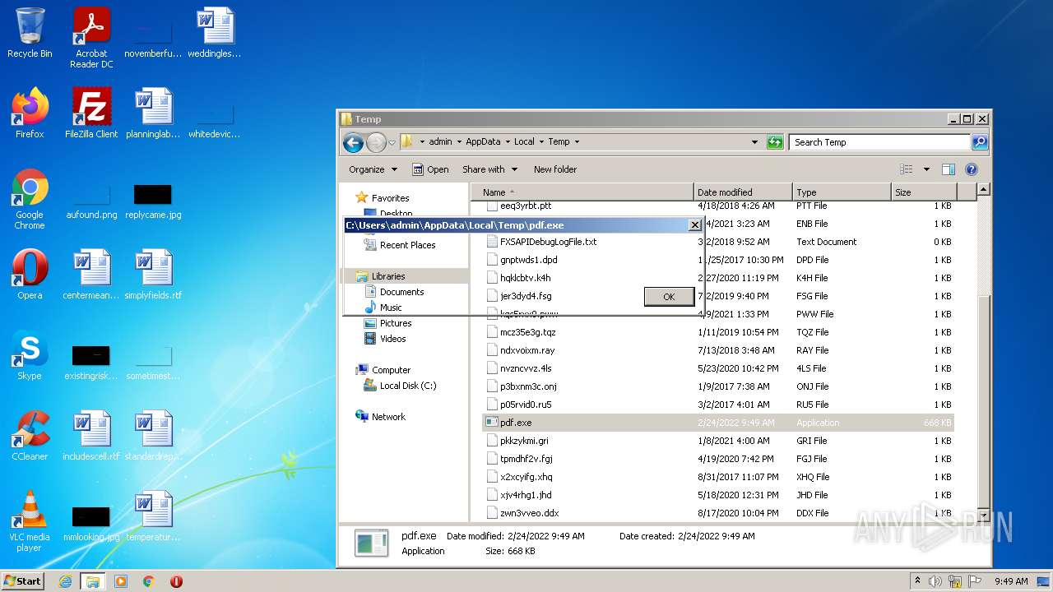Screen dimensions: 1053x592
Task: Click in the Search Temp field
Action: pos(879,142)
